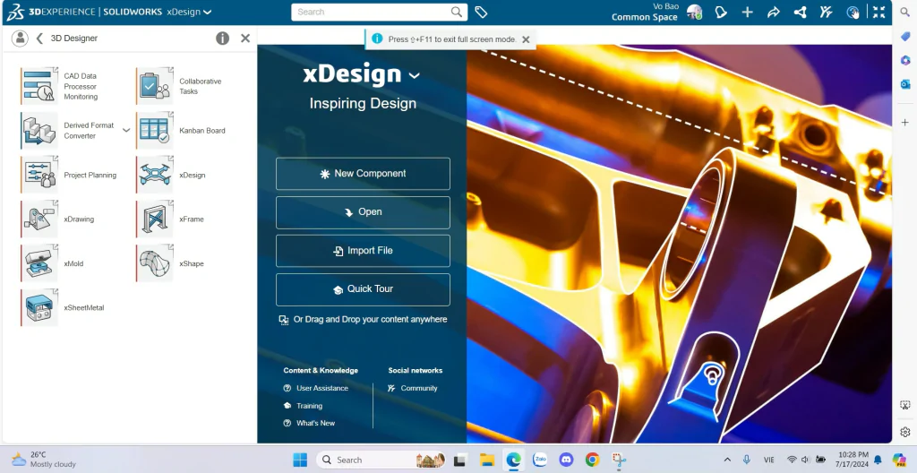This screenshot has height=473, width=917.
Task: Open the user profile avatar in top bar
Action: click(x=694, y=12)
